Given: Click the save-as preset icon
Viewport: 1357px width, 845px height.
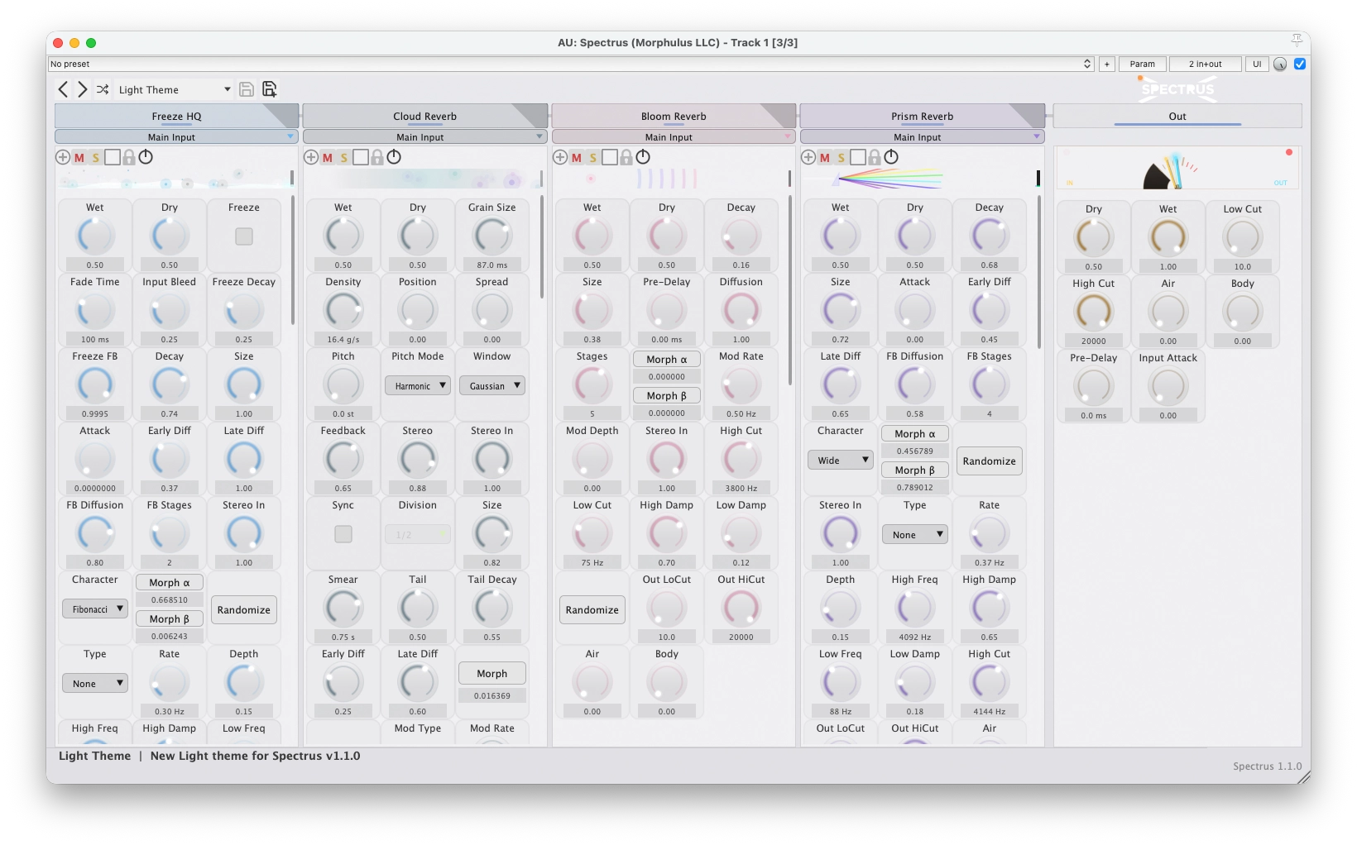Looking at the screenshot, I should [269, 89].
